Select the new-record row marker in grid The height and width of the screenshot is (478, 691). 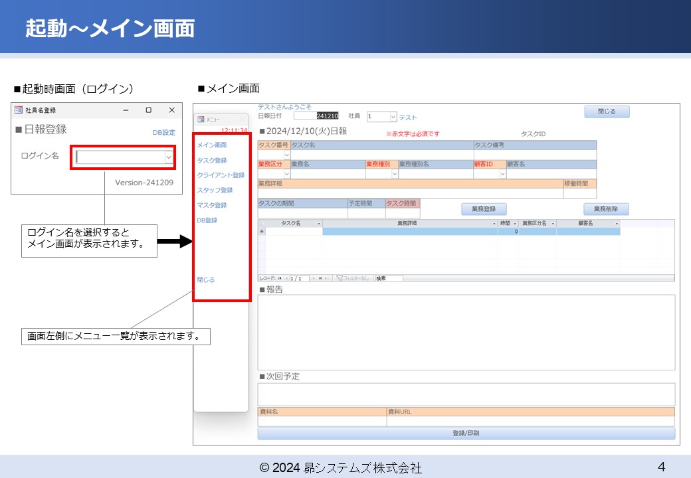tap(261, 232)
